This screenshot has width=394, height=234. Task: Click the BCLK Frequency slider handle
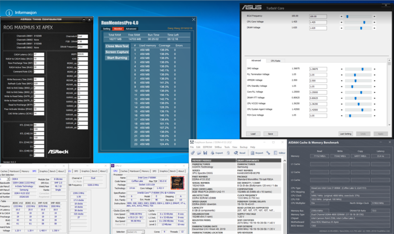(x=347, y=16)
